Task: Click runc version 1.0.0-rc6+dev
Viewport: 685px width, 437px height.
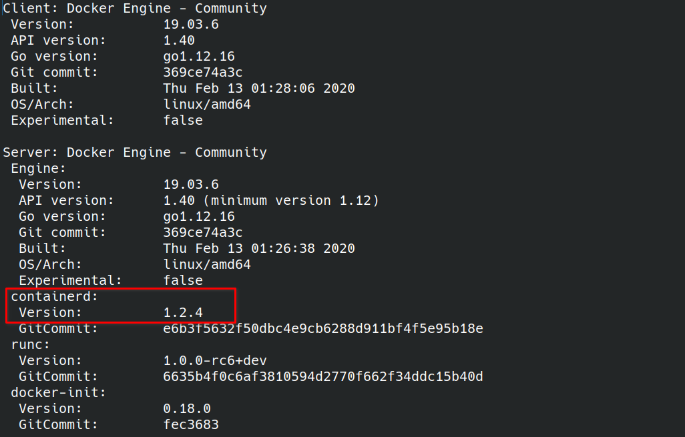Action: pos(215,360)
